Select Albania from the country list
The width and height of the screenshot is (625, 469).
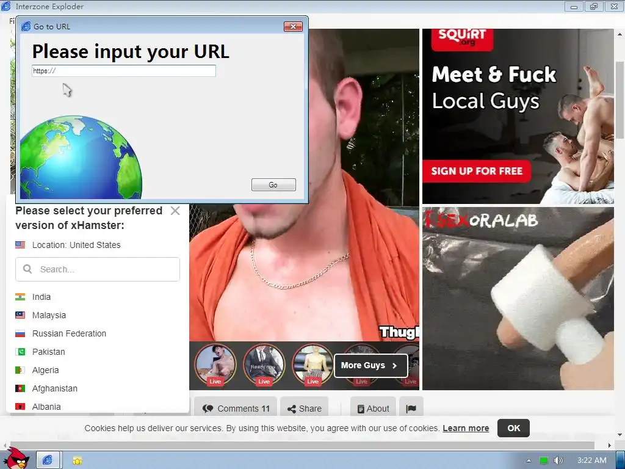pyautogui.click(x=46, y=407)
